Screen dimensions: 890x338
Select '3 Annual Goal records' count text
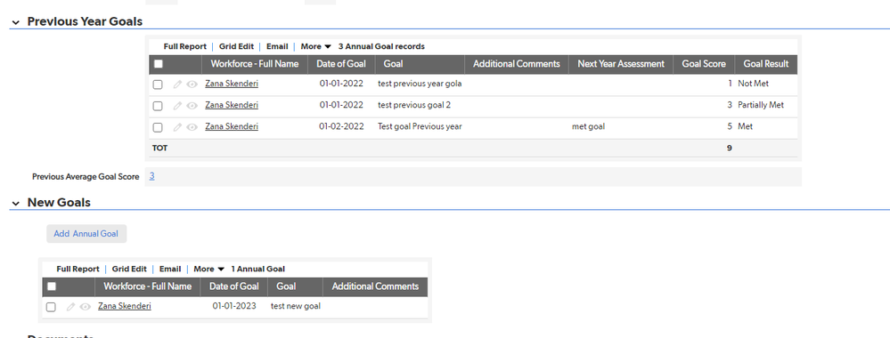[x=381, y=46]
